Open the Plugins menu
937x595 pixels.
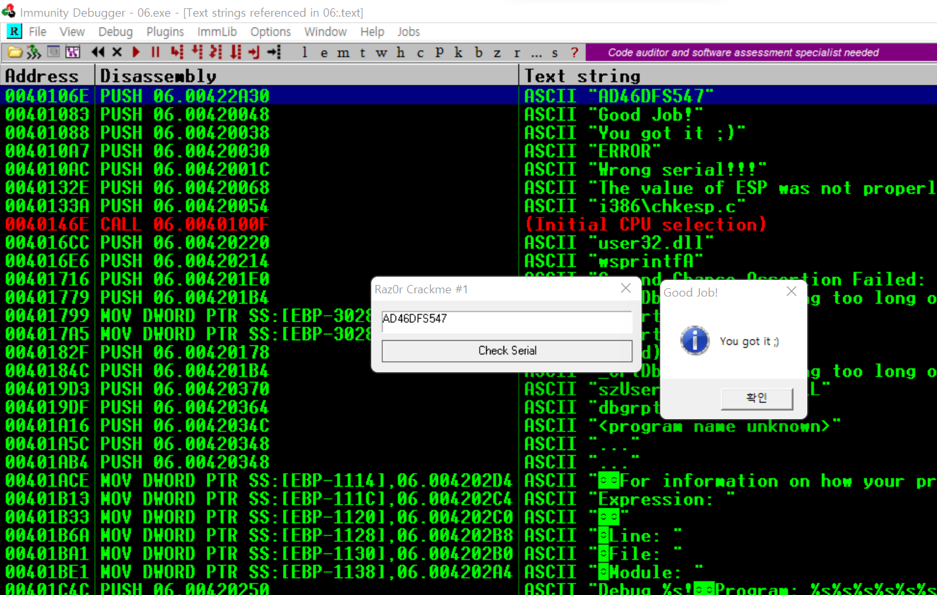(165, 31)
